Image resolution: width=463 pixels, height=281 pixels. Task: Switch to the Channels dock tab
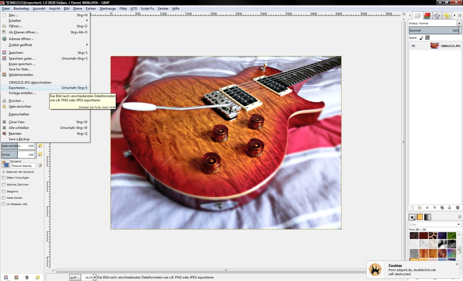click(427, 16)
